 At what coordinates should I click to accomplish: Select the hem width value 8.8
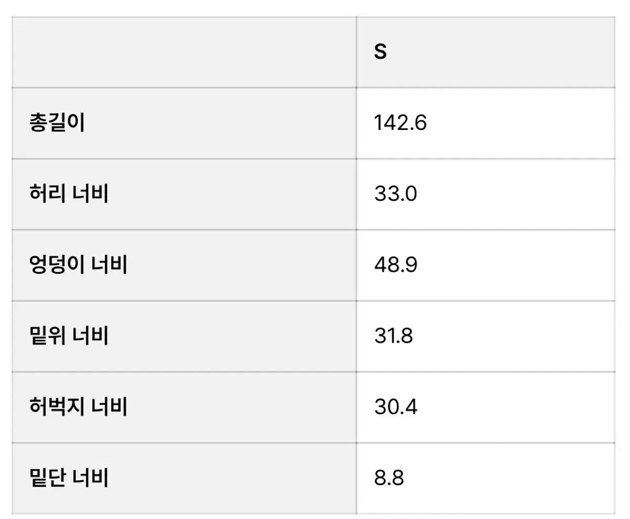point(389,478)
